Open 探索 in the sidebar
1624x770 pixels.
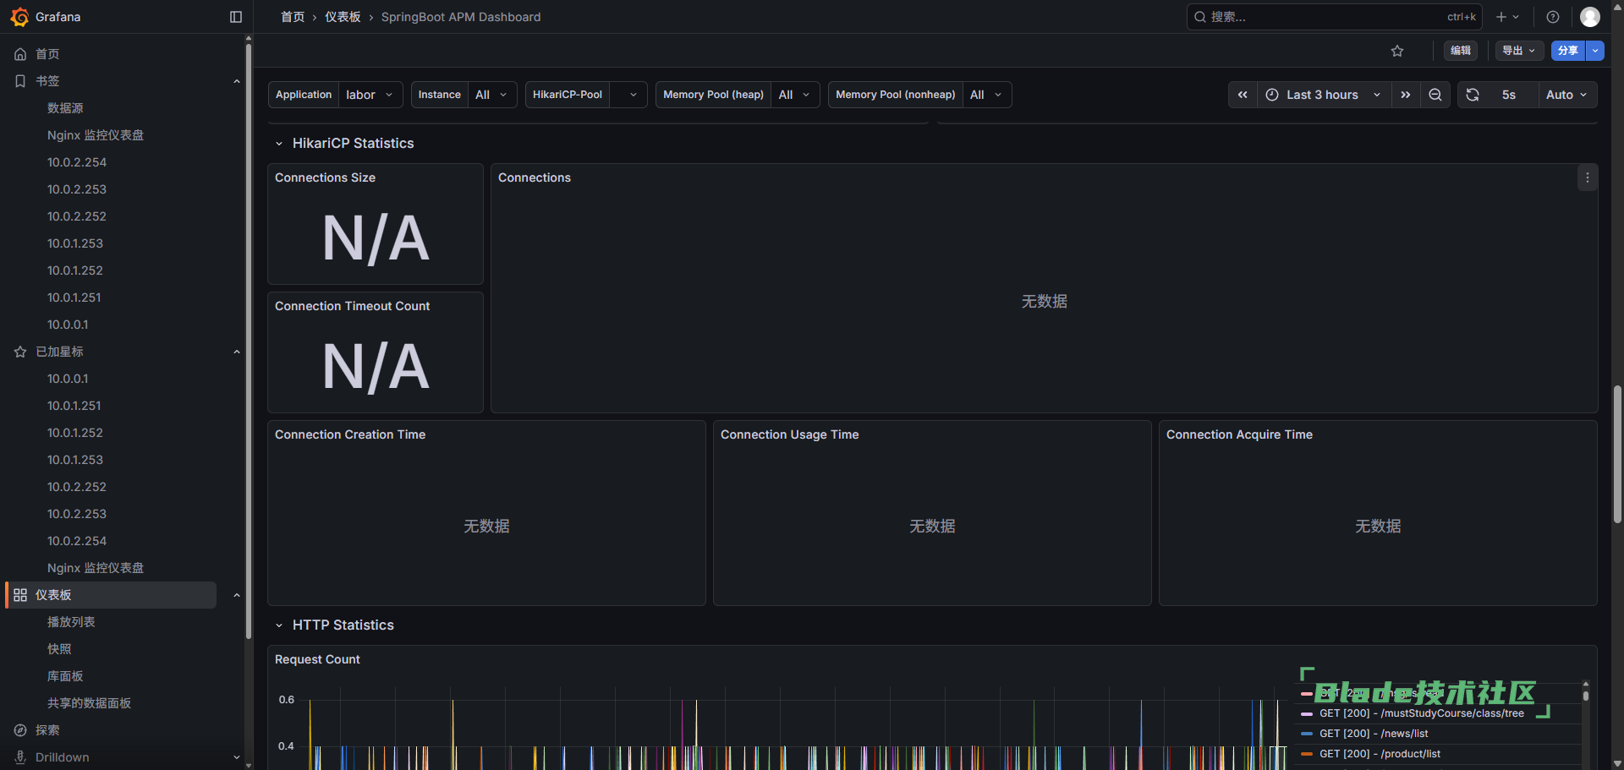pyautogui.click(x=47, y=730)
